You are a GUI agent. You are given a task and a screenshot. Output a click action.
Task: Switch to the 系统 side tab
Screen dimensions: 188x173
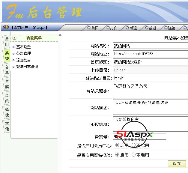coord(7,56)
